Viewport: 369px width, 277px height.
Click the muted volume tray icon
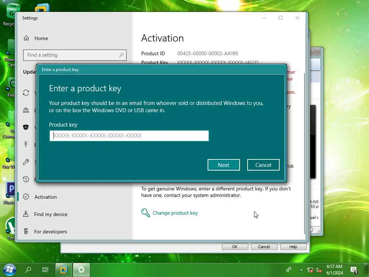(319, 270)
